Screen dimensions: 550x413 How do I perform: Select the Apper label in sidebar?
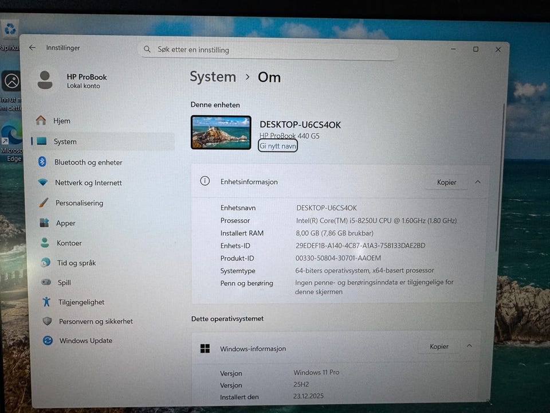tap(65, 223)
